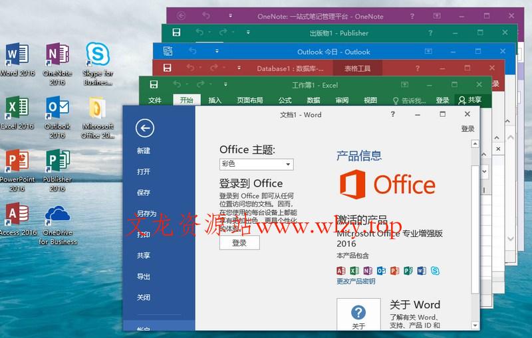Click the undo arrow in OneNote title bar
The width and height of the screenshot is (532, 338).
click(206, 15)
